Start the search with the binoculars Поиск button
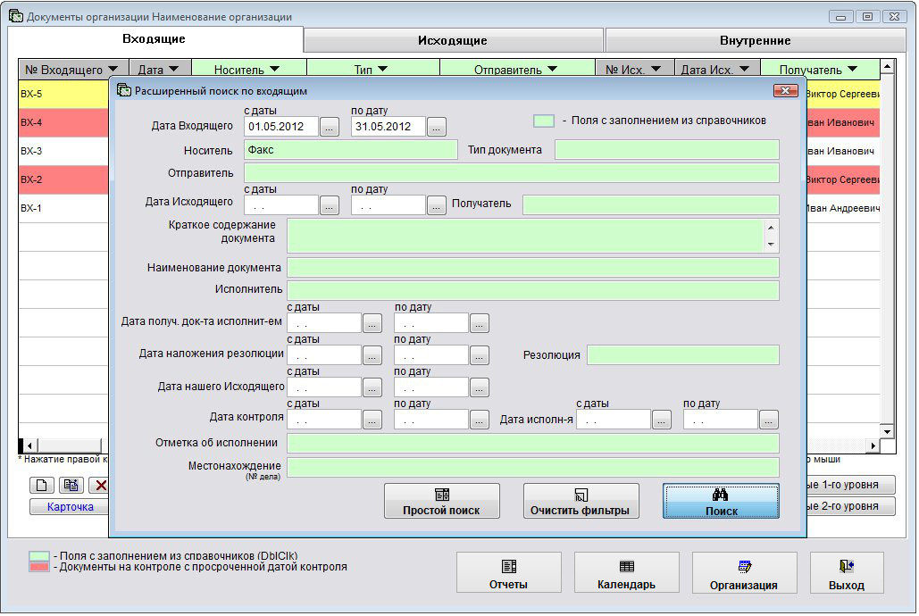Screen dimensions: 919x616 tap(721, 501)
